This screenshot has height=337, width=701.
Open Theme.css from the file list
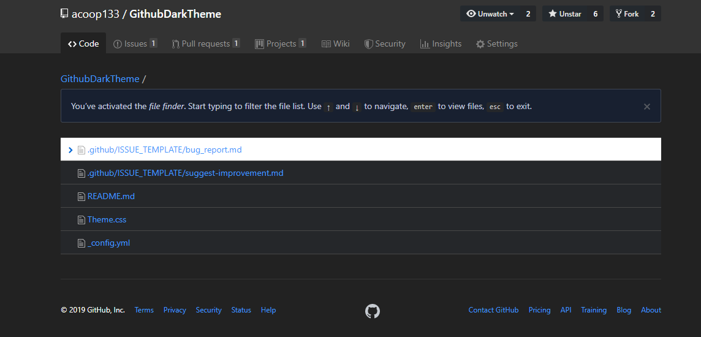(107, 219)
